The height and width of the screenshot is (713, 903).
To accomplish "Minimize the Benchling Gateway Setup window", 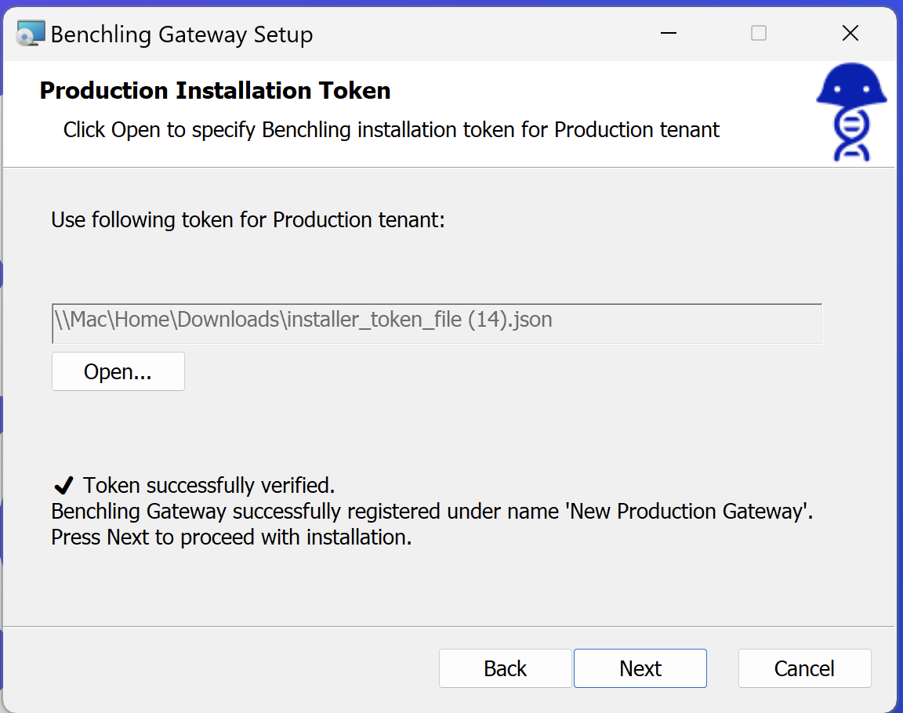I will (668, 34).
